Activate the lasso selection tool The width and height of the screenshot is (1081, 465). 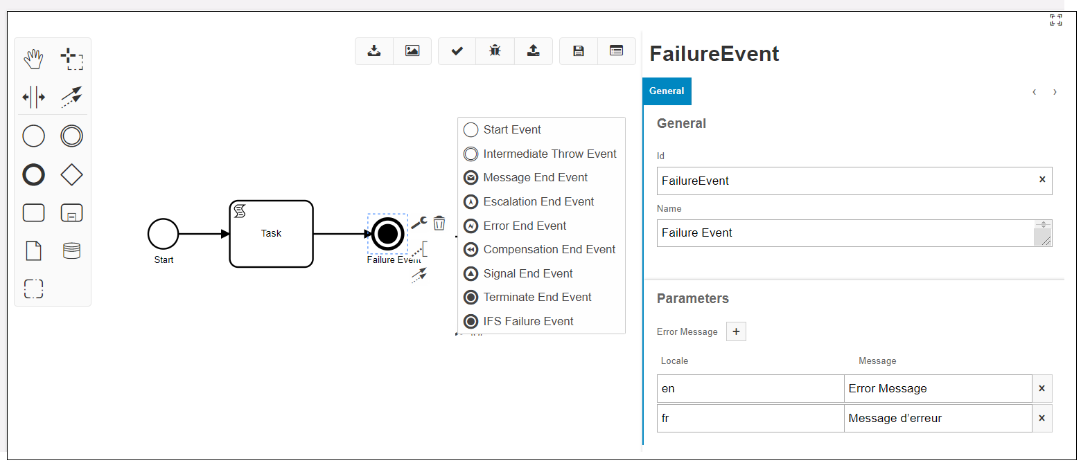coord(71,60)
